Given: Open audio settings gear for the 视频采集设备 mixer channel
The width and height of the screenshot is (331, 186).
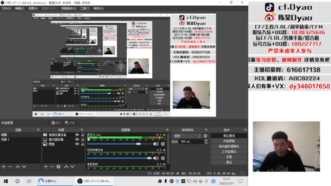Looking at the screenshot, I should 163,158.
